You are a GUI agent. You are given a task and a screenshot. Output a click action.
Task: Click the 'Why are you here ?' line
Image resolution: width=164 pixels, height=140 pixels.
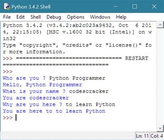(x=59, y=104)
